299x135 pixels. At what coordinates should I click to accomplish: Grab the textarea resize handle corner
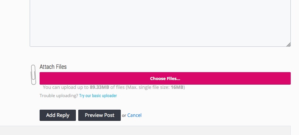[x=288, y=44]
